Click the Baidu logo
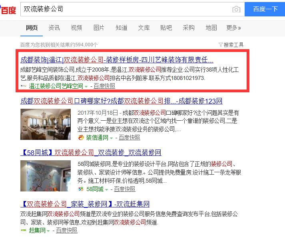 [x=8, y=10]
